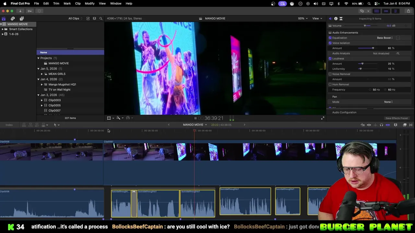415x233 pixels.
Task: Open the Select tool dropdown in timeline
Action: 56,125
